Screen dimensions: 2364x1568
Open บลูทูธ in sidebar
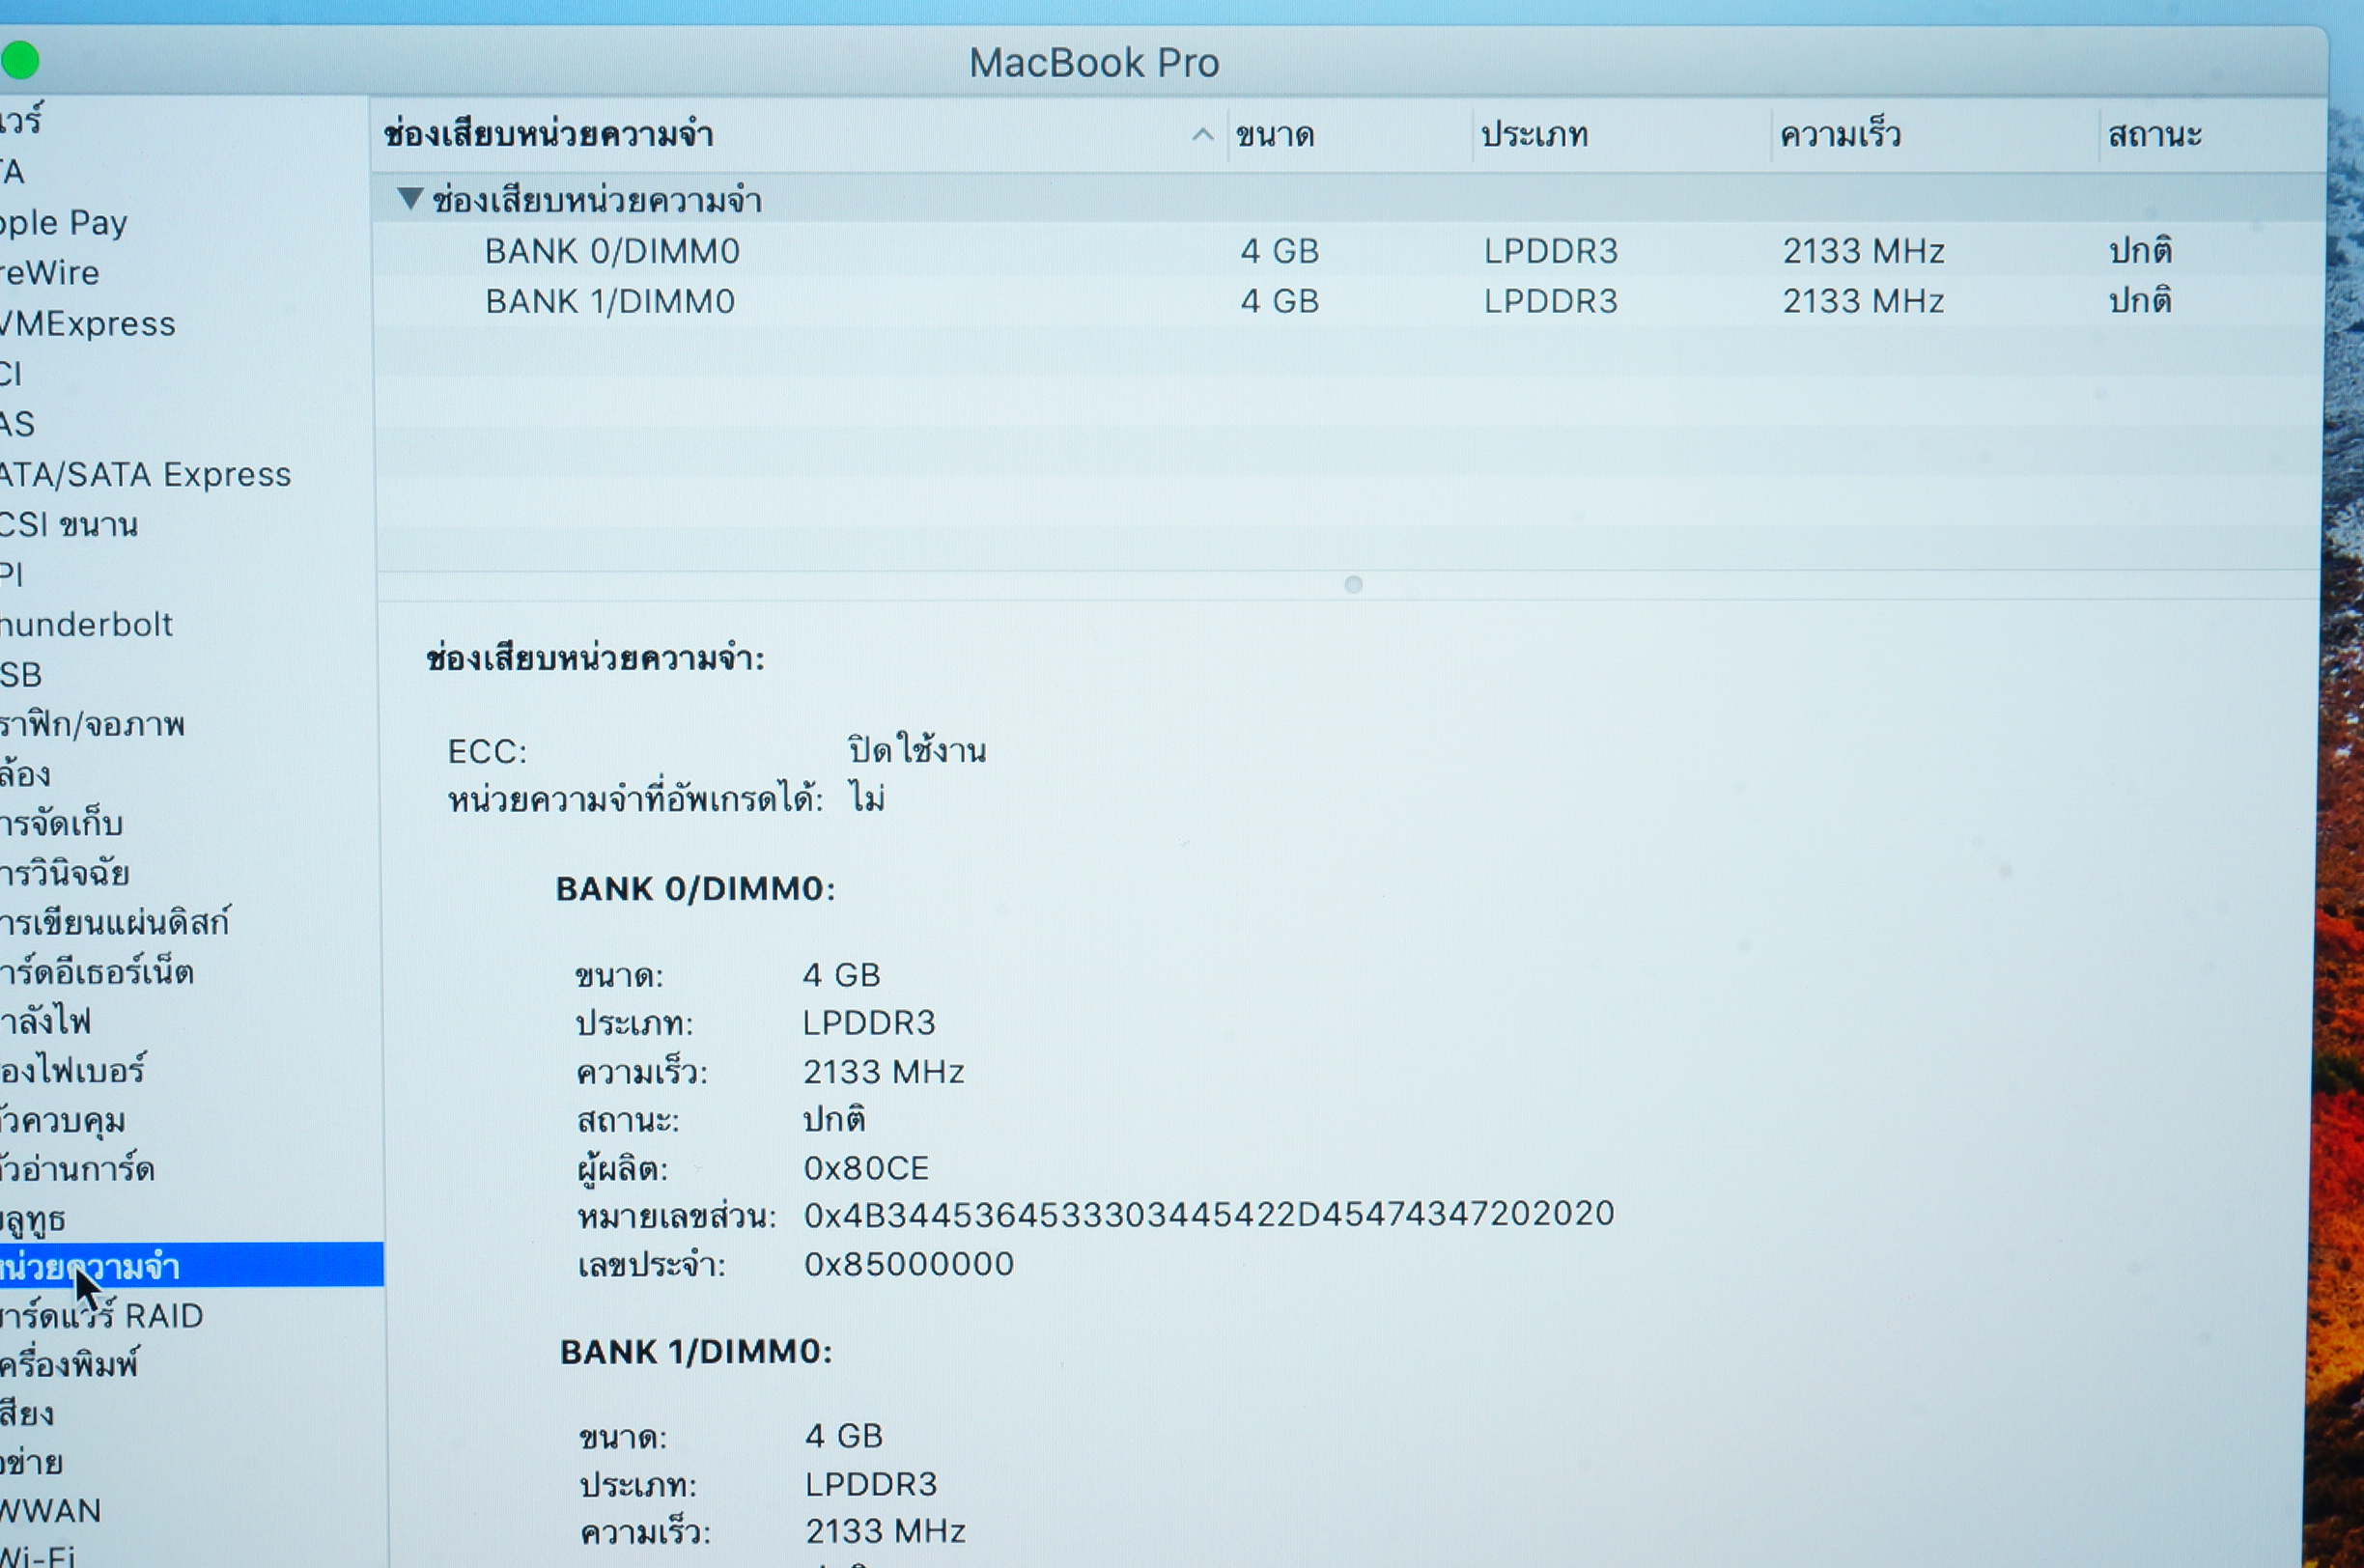(x=33, y=1218)
